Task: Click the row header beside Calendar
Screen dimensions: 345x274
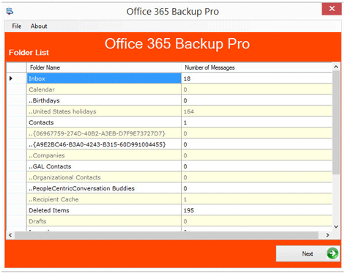Action: point(17,89)
